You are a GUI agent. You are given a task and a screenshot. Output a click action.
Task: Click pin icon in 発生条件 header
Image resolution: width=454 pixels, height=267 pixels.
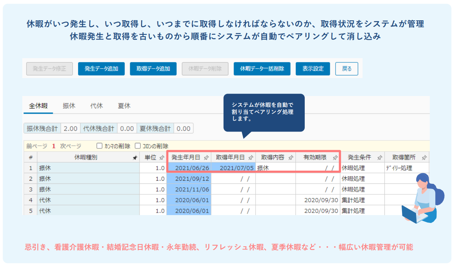(x=379, y=158)
